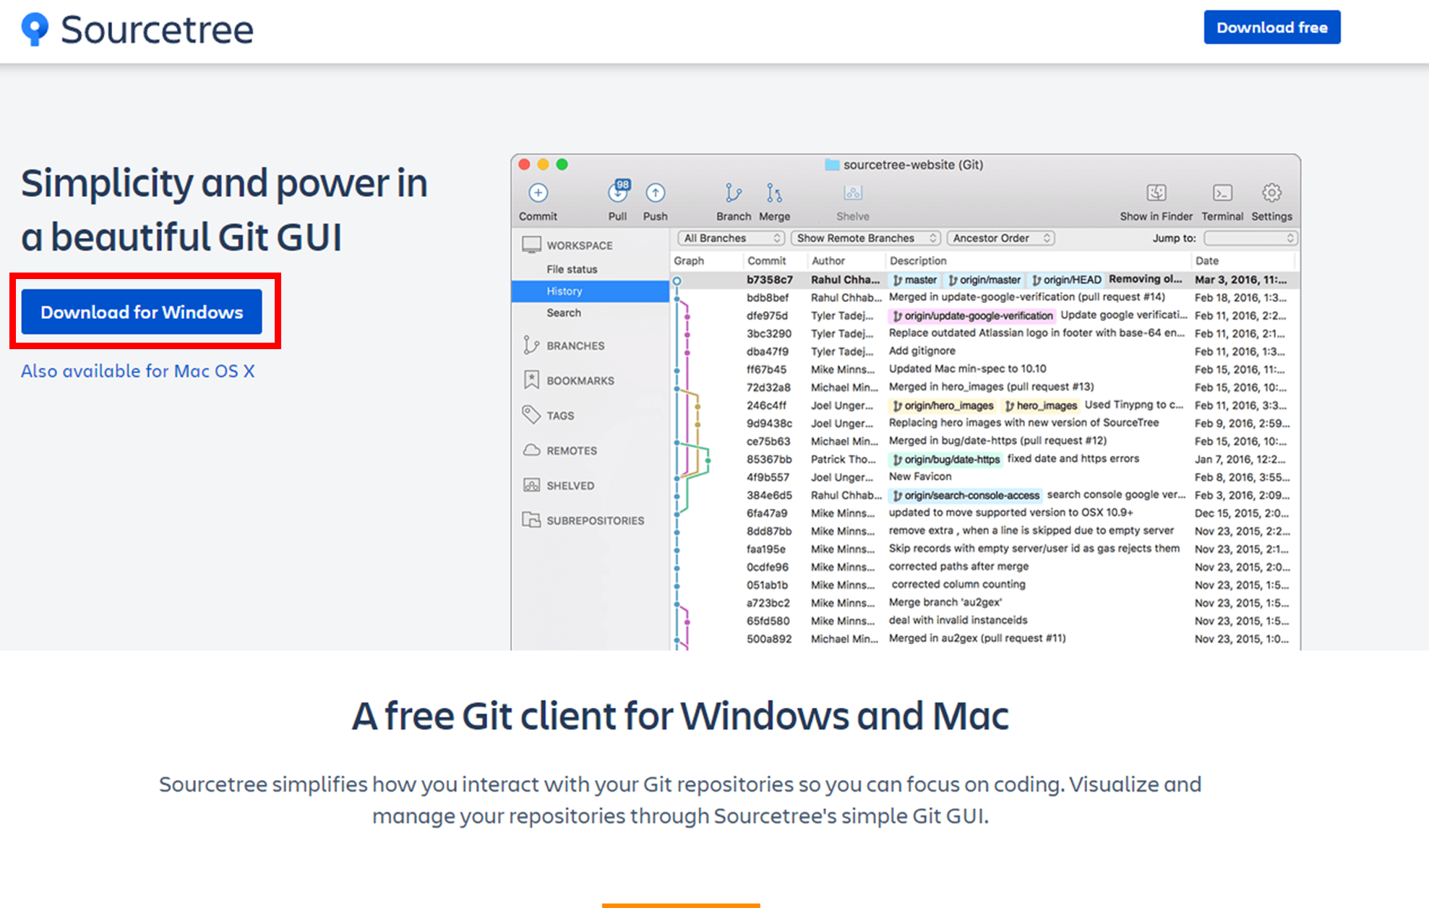Click the origin/master branch label

pos(984,280)
